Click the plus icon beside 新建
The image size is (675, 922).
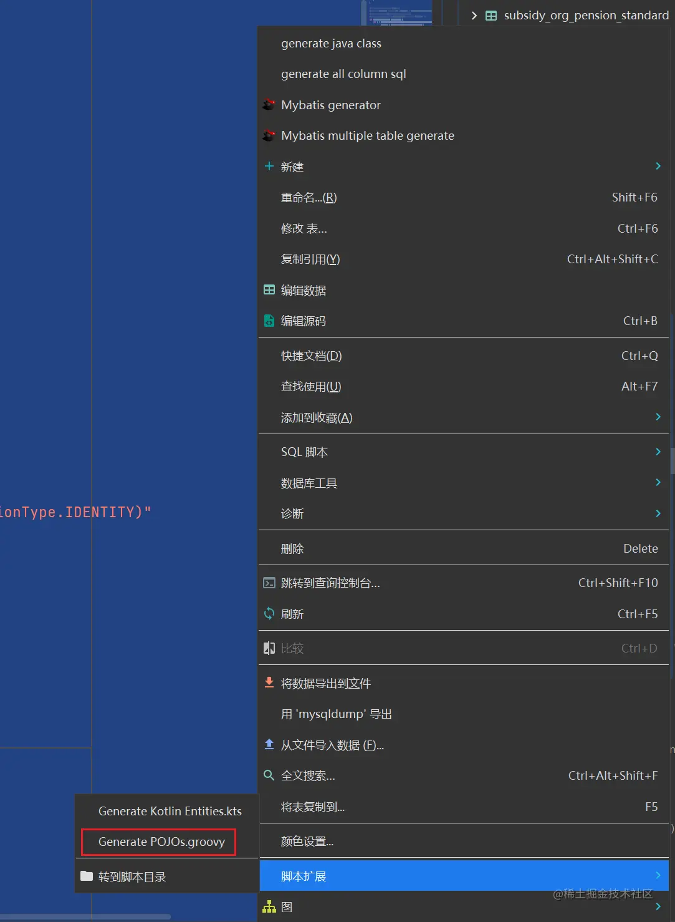(x=269, y=166)
